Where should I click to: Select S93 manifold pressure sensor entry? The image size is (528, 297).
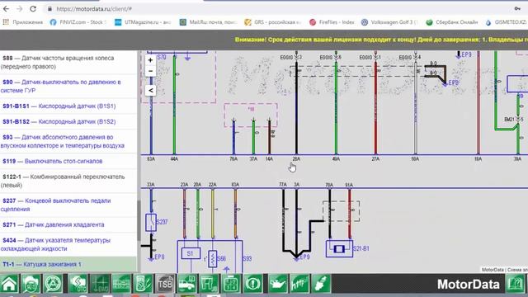pos(68,141)
